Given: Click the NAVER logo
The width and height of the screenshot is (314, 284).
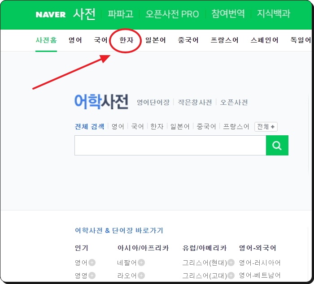Looking at the screenshot, I should [50, 15].
